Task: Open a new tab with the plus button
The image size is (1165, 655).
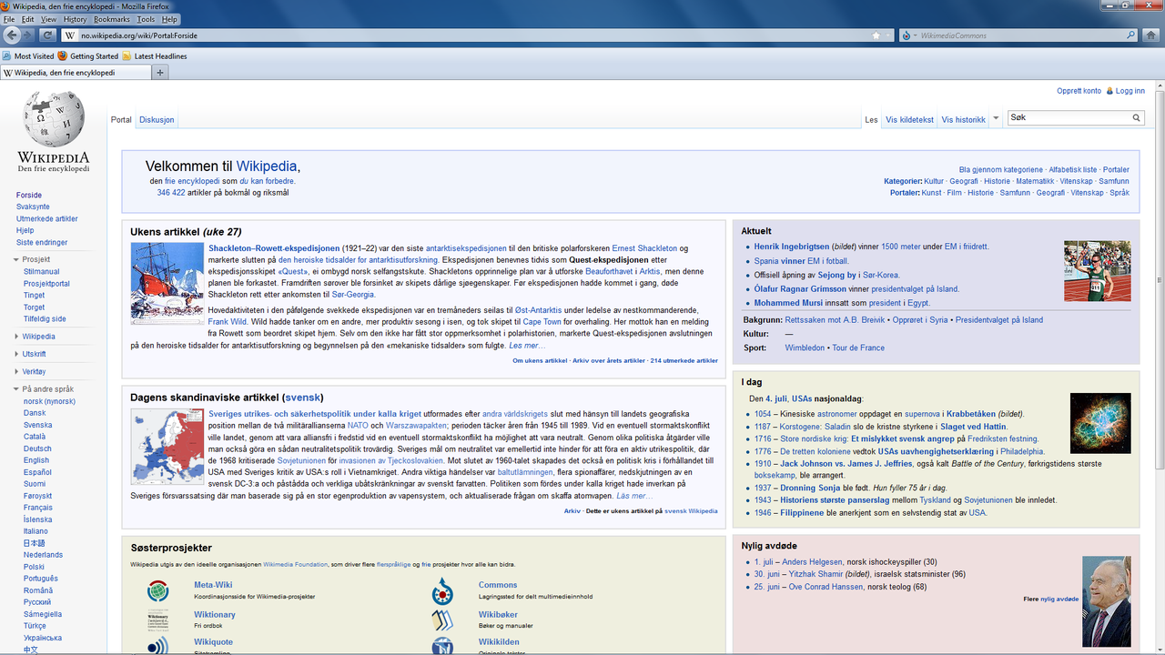Action: pos(160,73)
